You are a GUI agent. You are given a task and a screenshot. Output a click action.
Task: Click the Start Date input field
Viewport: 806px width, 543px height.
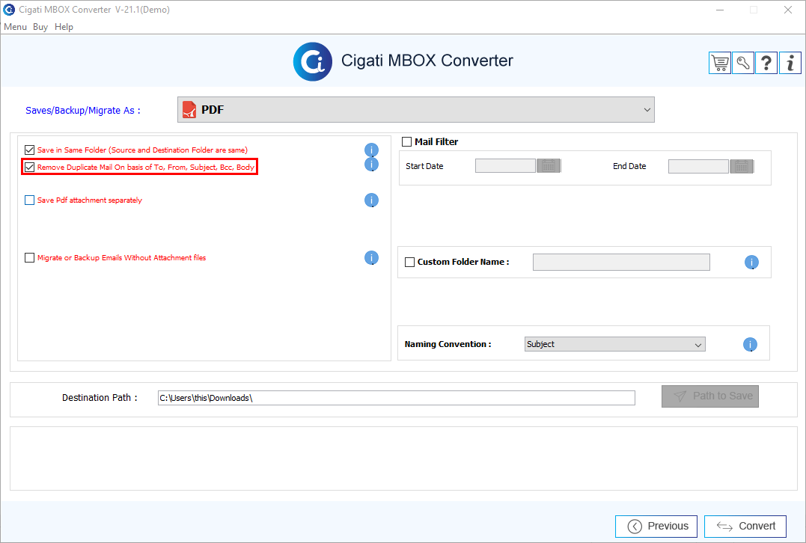505,166
